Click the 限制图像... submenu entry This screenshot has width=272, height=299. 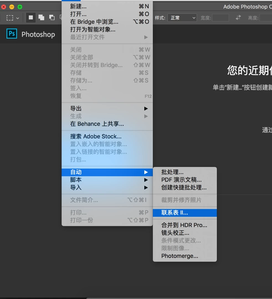(x=185, y=248)
